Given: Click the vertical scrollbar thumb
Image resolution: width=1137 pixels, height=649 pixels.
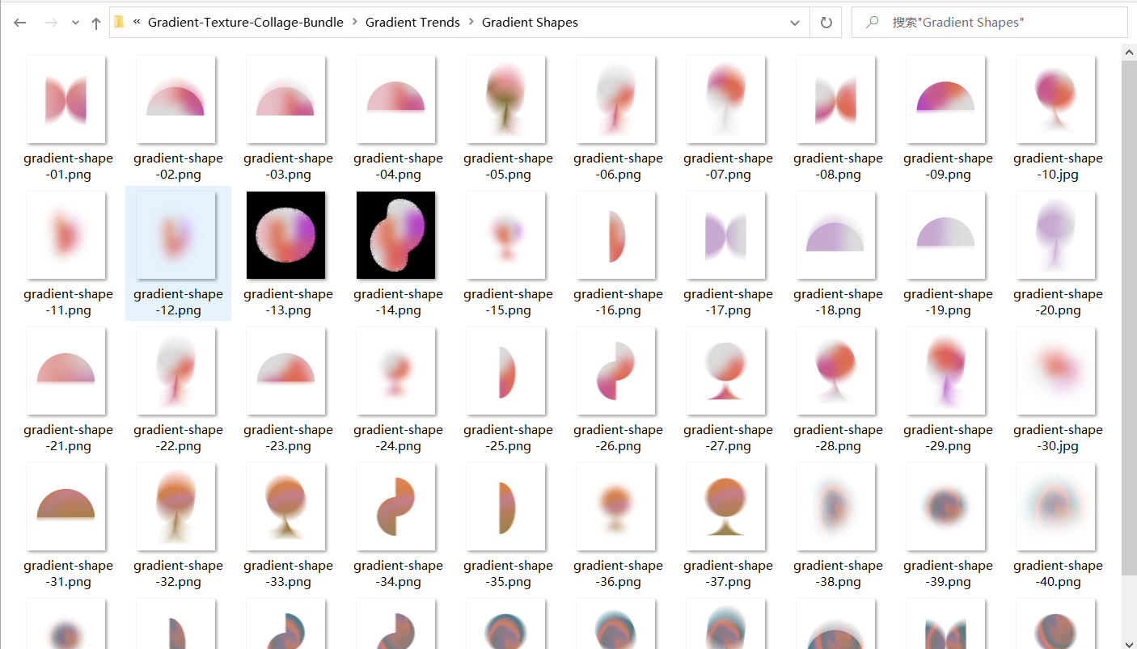Looking at the screenshot, I should tap(1130, 316).
